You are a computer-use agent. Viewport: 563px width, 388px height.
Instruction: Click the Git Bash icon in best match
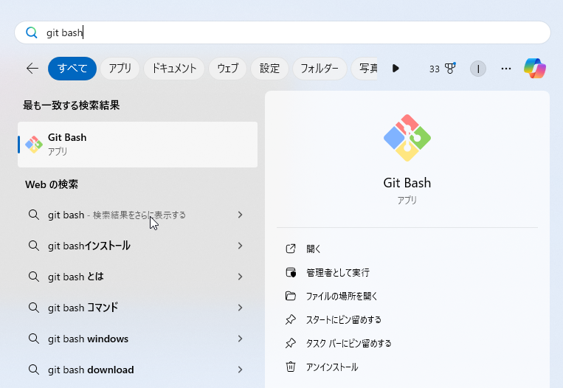34,145
